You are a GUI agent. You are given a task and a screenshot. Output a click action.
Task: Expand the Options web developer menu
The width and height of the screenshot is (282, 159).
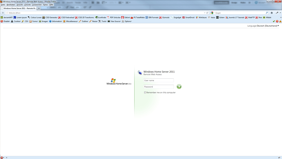pos(127,21)
